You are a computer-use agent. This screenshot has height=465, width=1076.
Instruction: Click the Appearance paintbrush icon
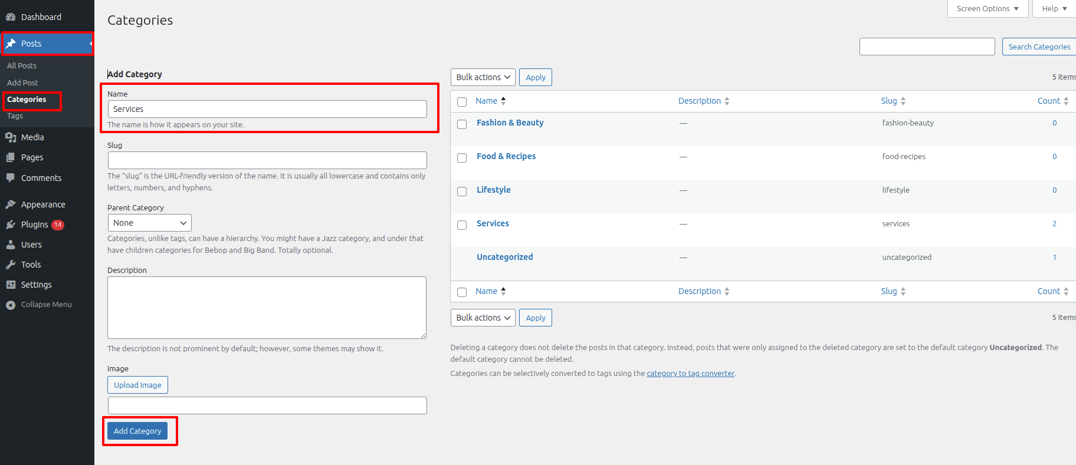(x=11, y=205)
